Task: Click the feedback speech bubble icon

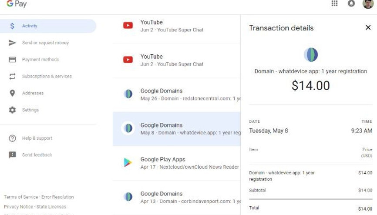Action: click(12, 155)
